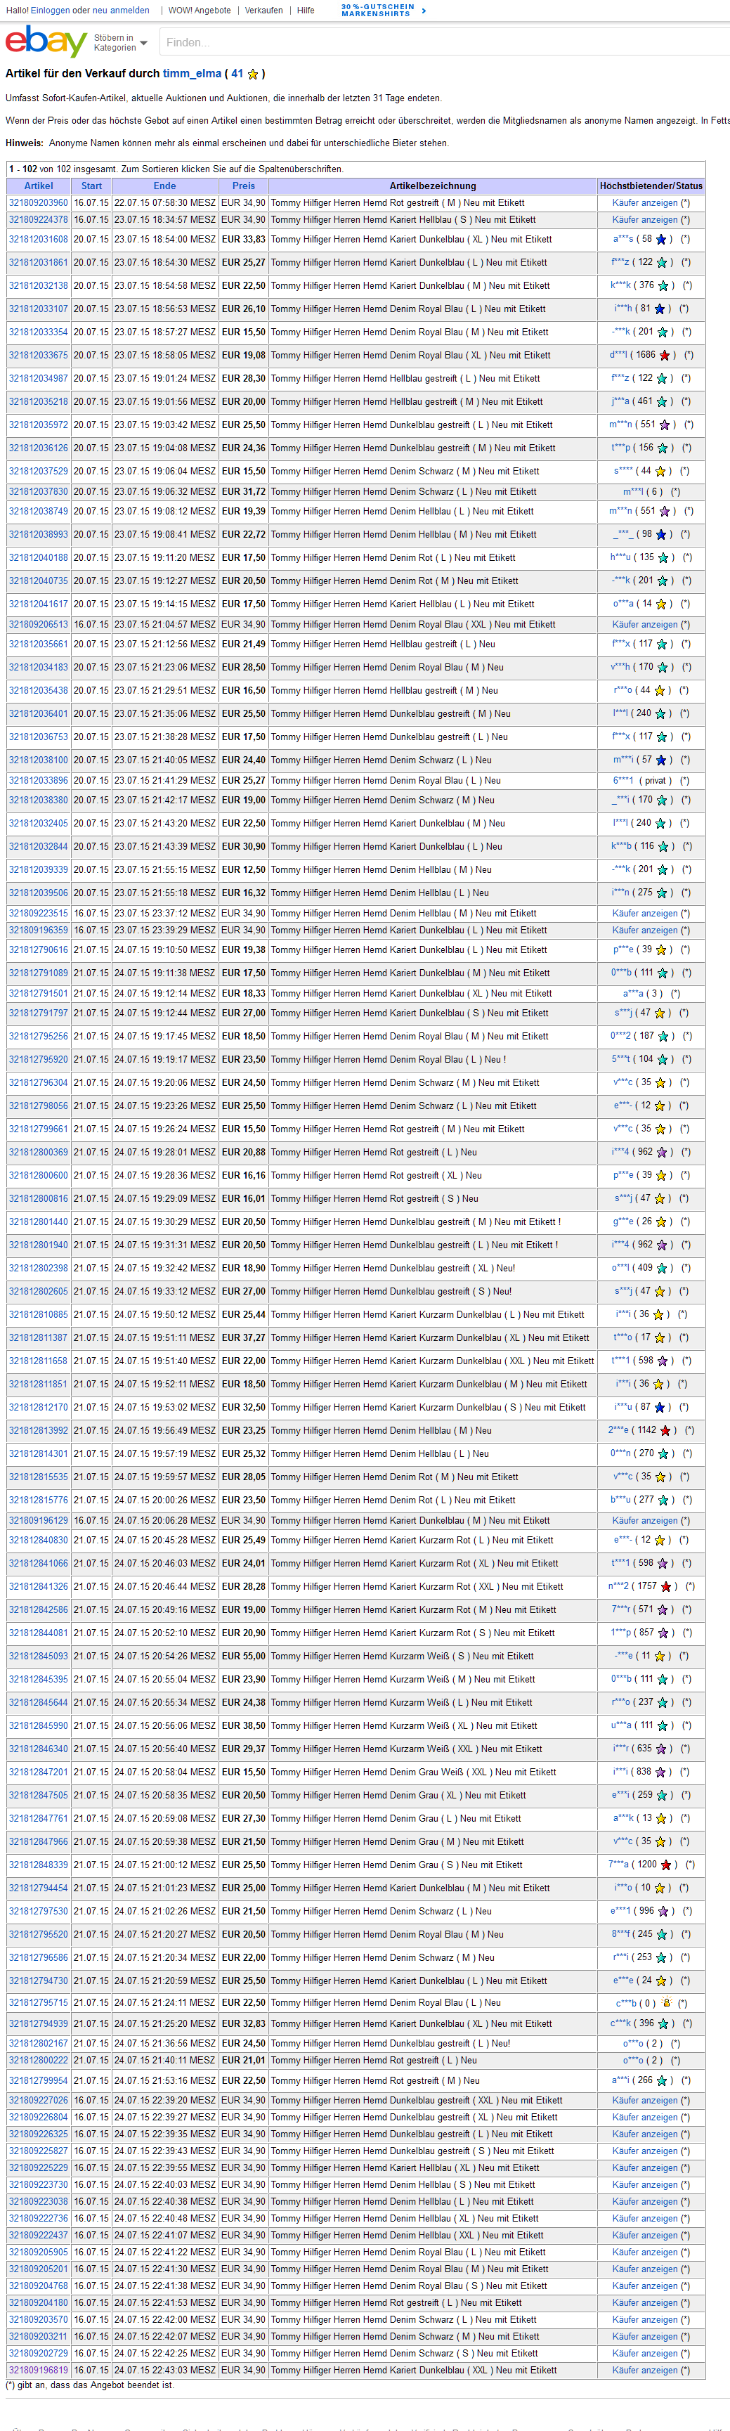Screen dimensions: 730x2431
Task: Sort the table by the Preis column
Action: (243, 186)
